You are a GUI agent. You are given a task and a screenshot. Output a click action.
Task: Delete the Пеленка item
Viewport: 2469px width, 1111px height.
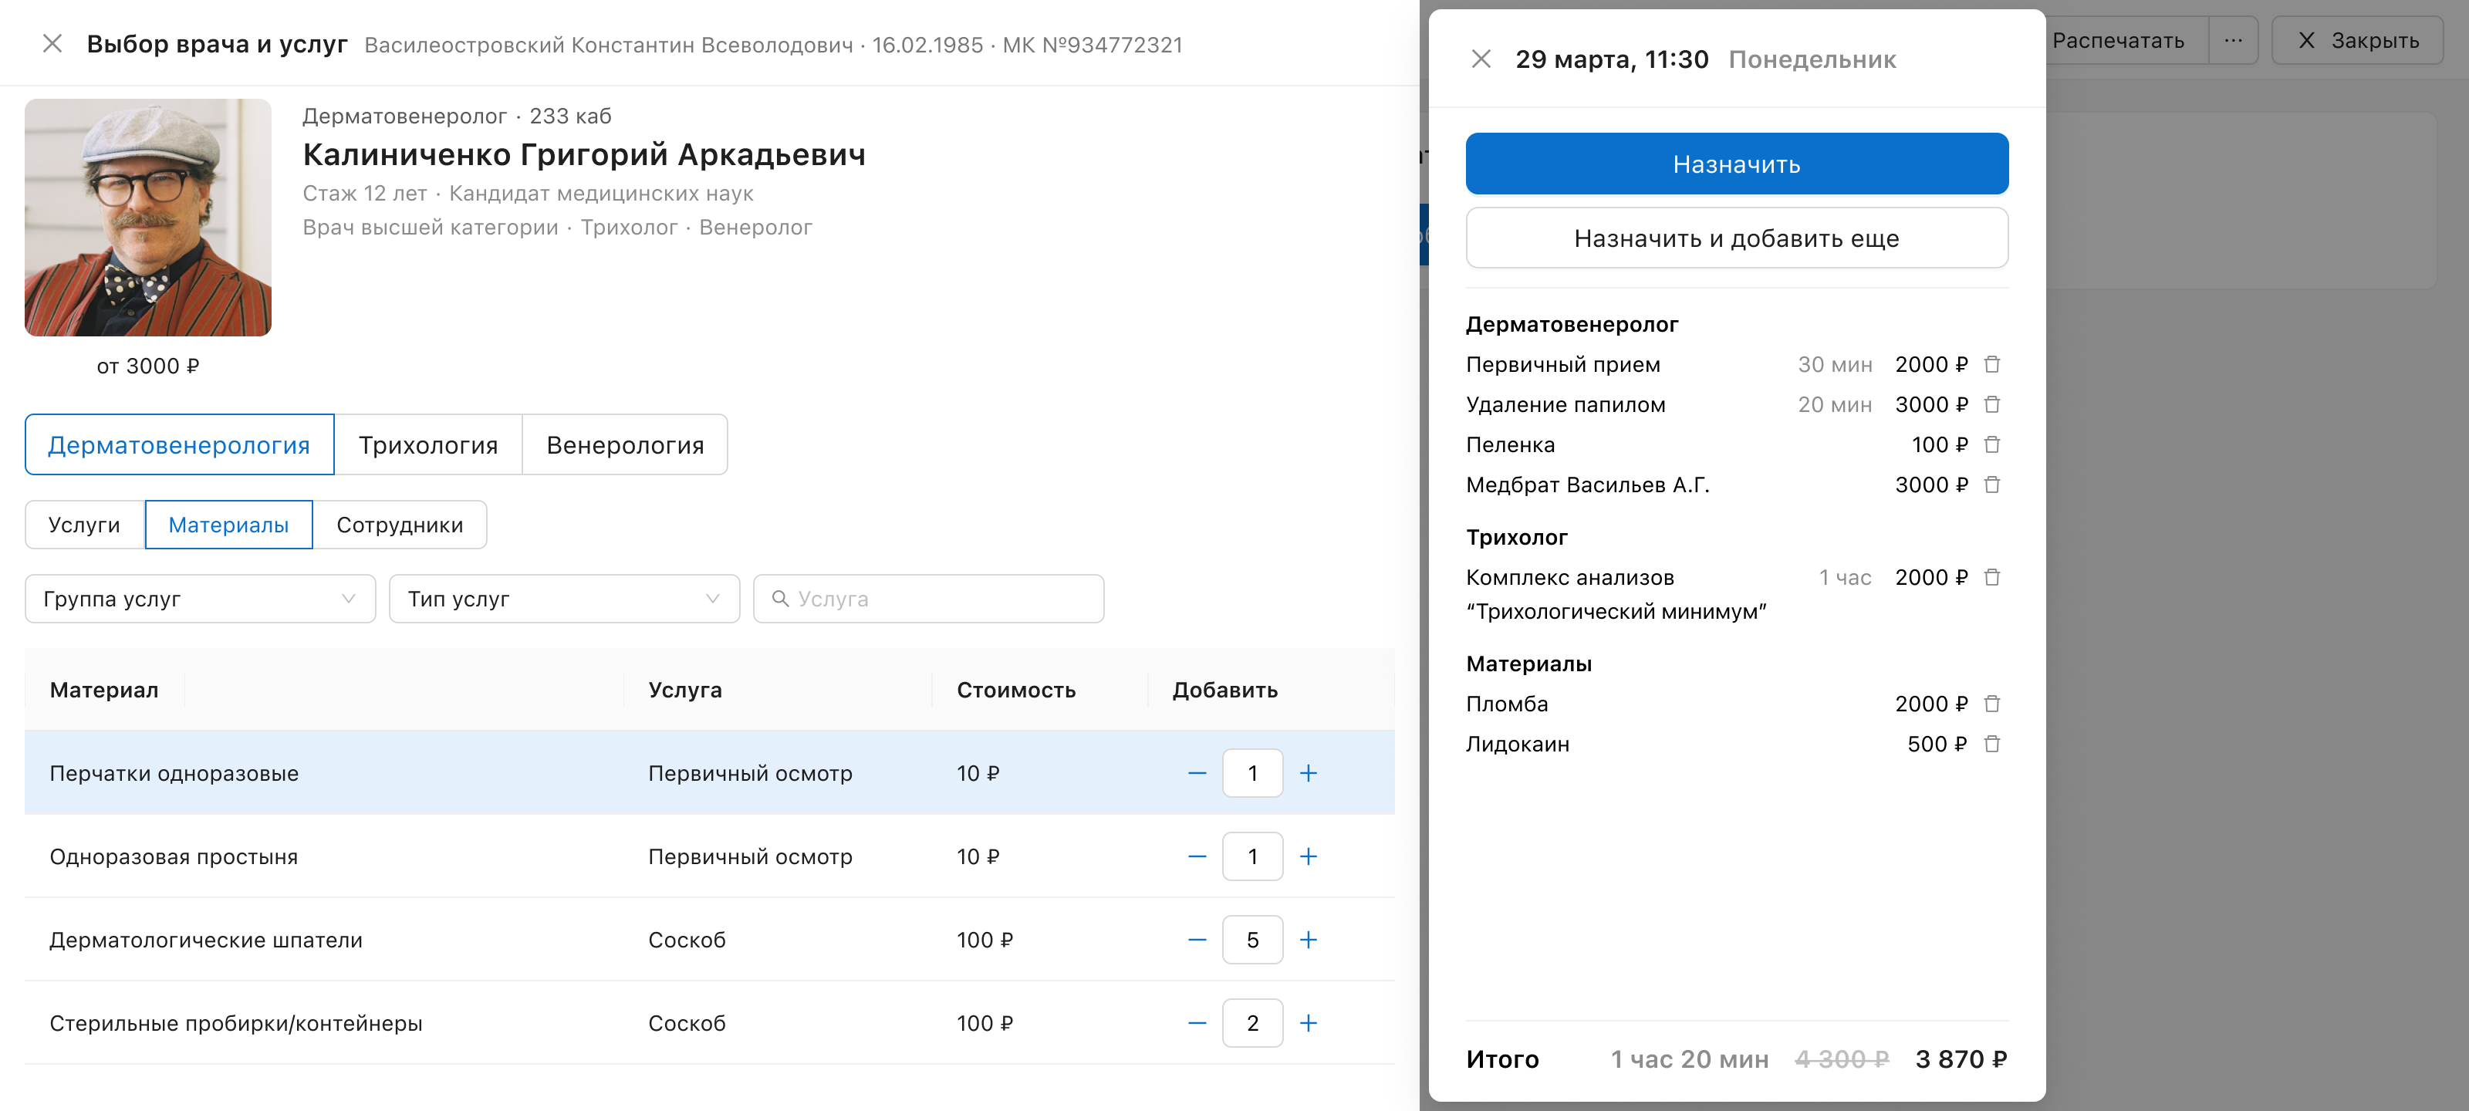(1991, 444)
